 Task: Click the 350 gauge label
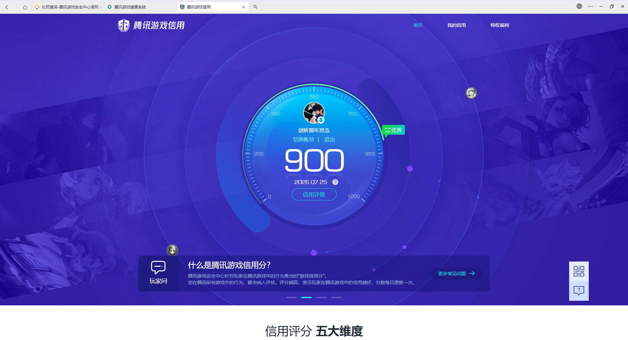click(275, 113)
